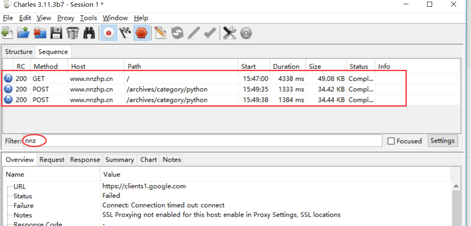
Task: Open the Chart tab
Action: coord(149,160)
